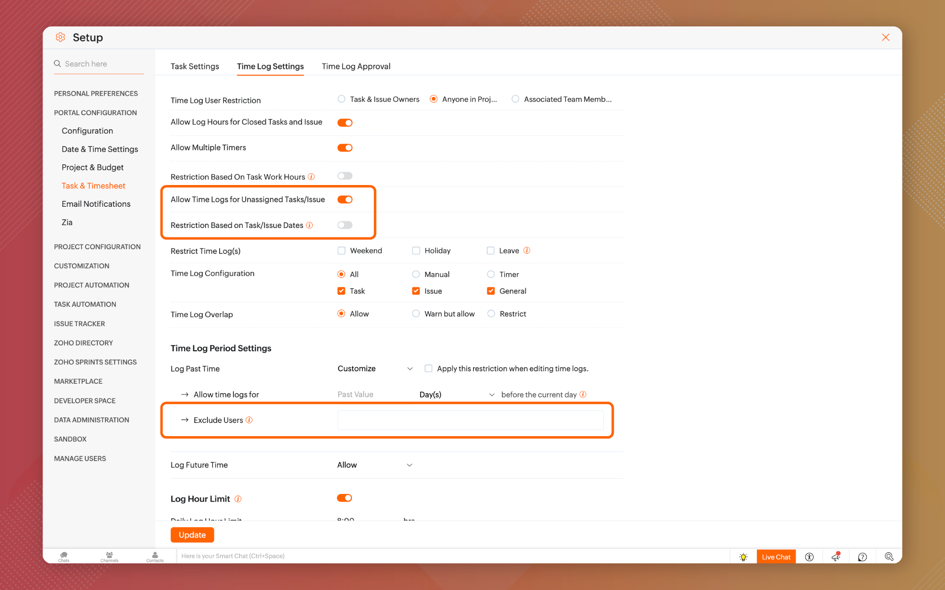Switch to the Time Log Approval tab
This screenshot has height=590, width=945.
pyautogui.click(x=356, y=67)
